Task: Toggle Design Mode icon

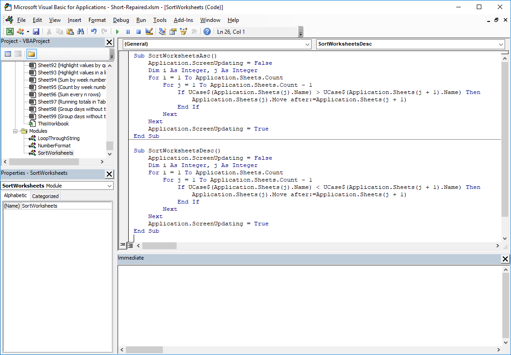Action: point(149,31)
